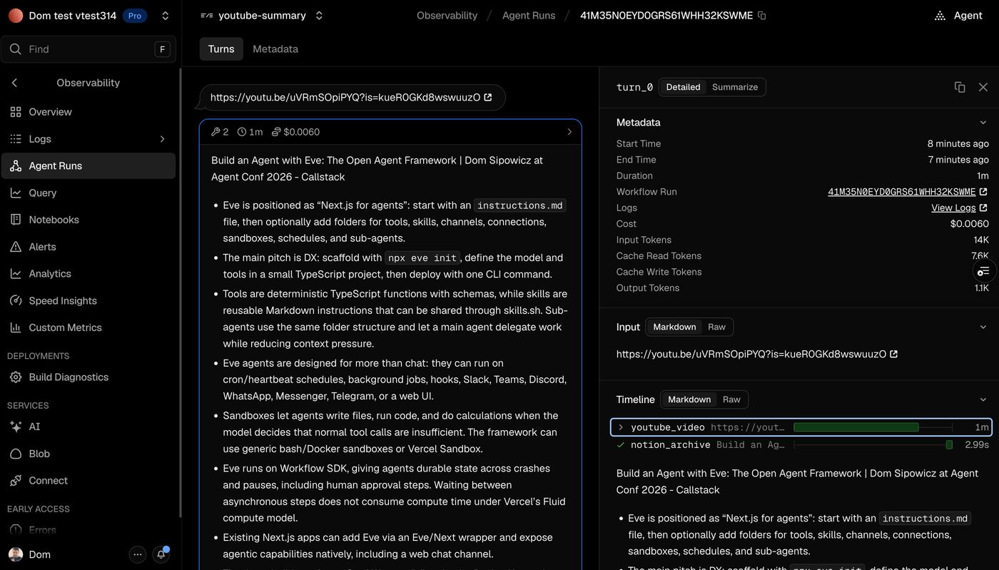Switch turn_0 view to Detailed

(683, 87)
